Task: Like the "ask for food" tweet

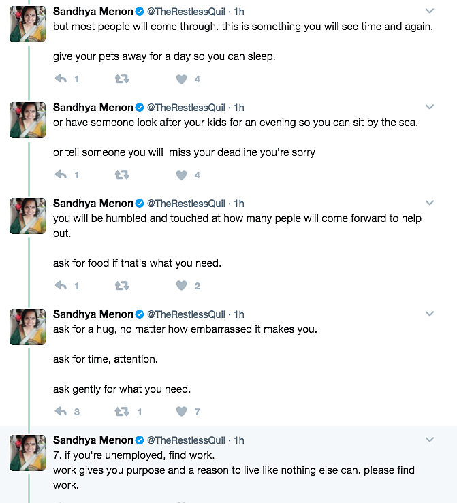Action: point(181,286)
